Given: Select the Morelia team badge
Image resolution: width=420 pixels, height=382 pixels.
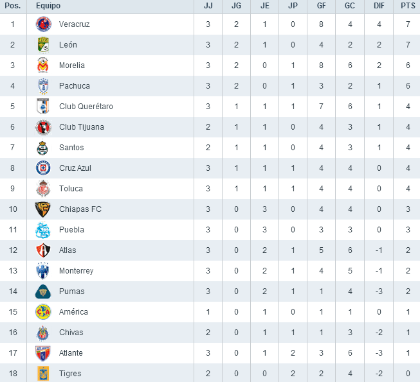Looking at the screenshot, I should (44, 65).
